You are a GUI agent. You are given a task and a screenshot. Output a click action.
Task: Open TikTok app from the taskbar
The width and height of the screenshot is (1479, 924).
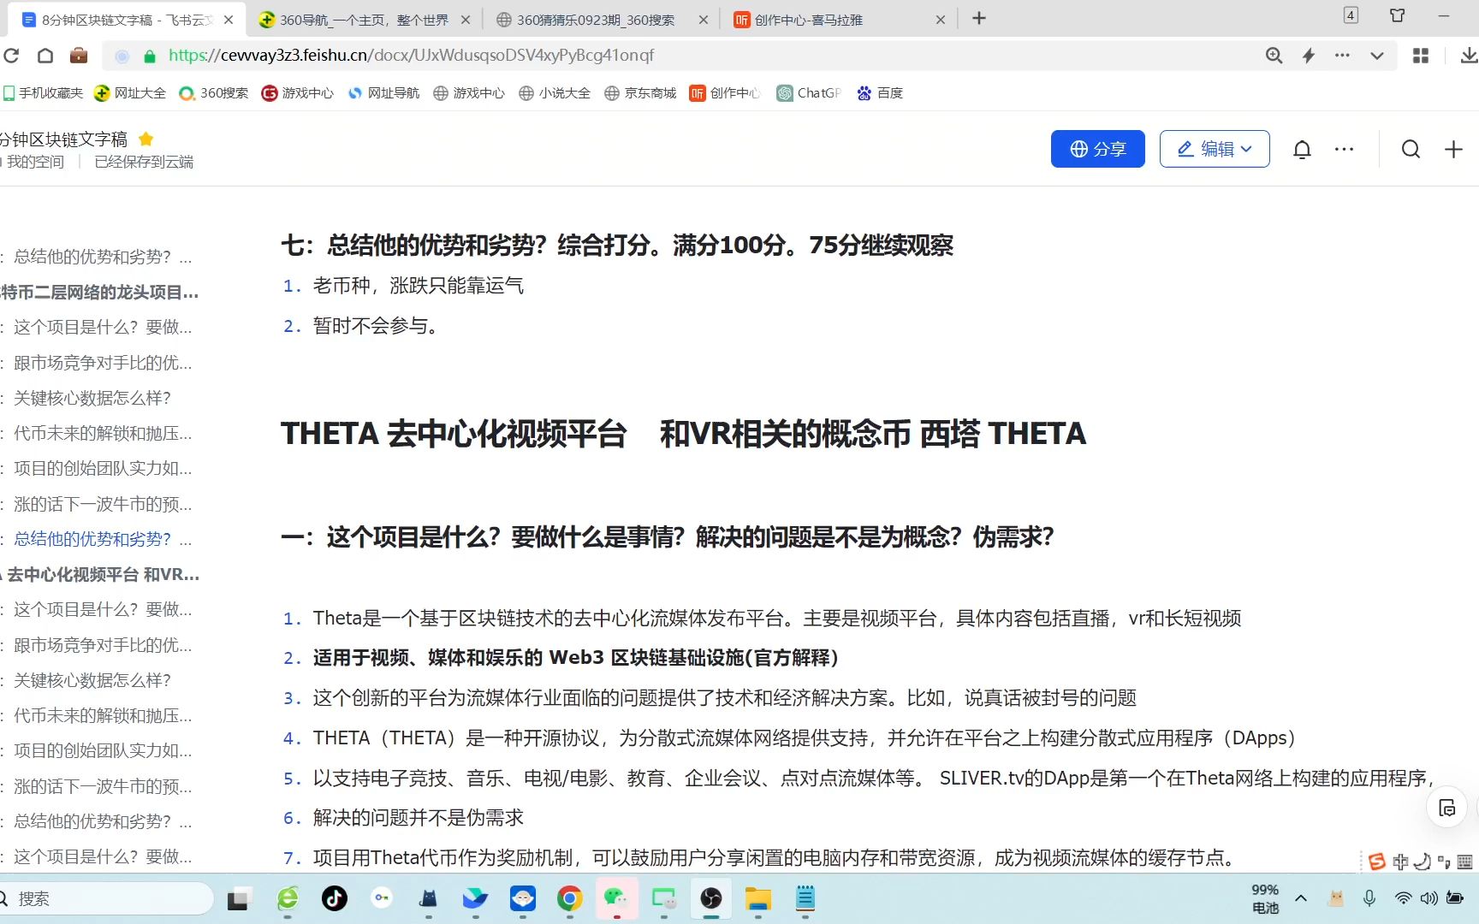(x=335, y=898)
